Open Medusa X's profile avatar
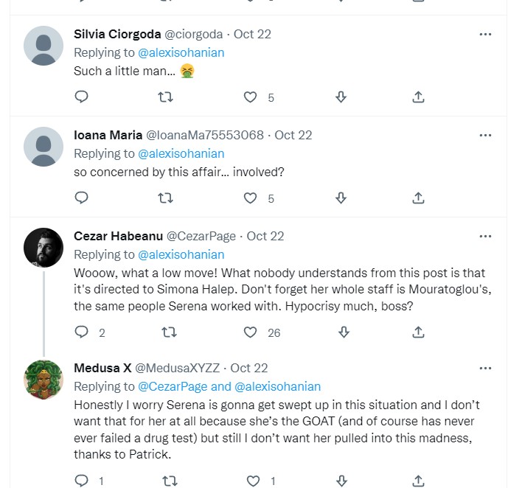The image size is (508, 488). [44, 379]
